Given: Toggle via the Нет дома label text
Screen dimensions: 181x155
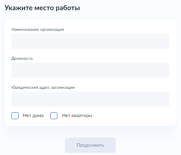Looking at the screenshot, I should 33,116.
